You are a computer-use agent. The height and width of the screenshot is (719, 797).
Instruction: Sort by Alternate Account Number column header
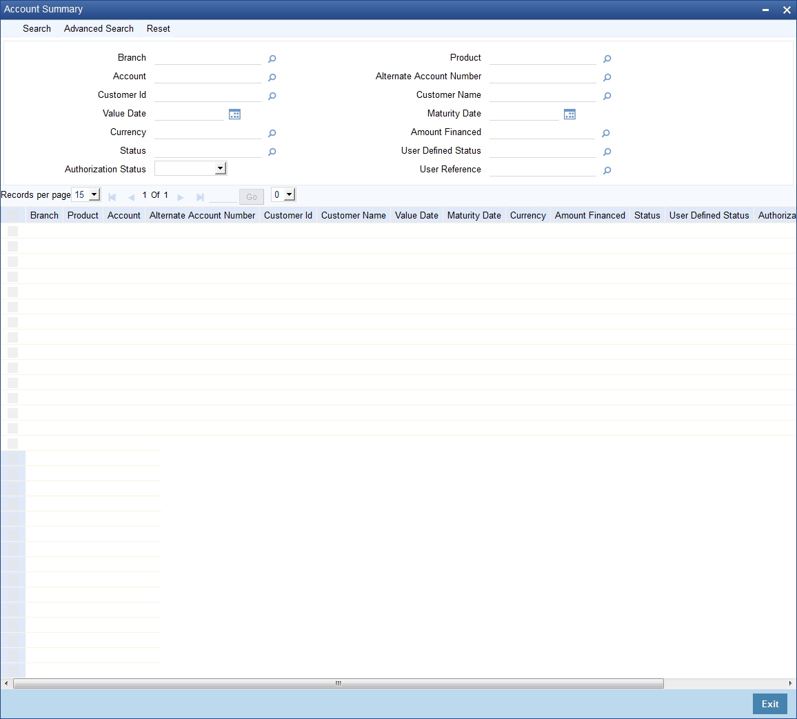click(x=202, y=216)
